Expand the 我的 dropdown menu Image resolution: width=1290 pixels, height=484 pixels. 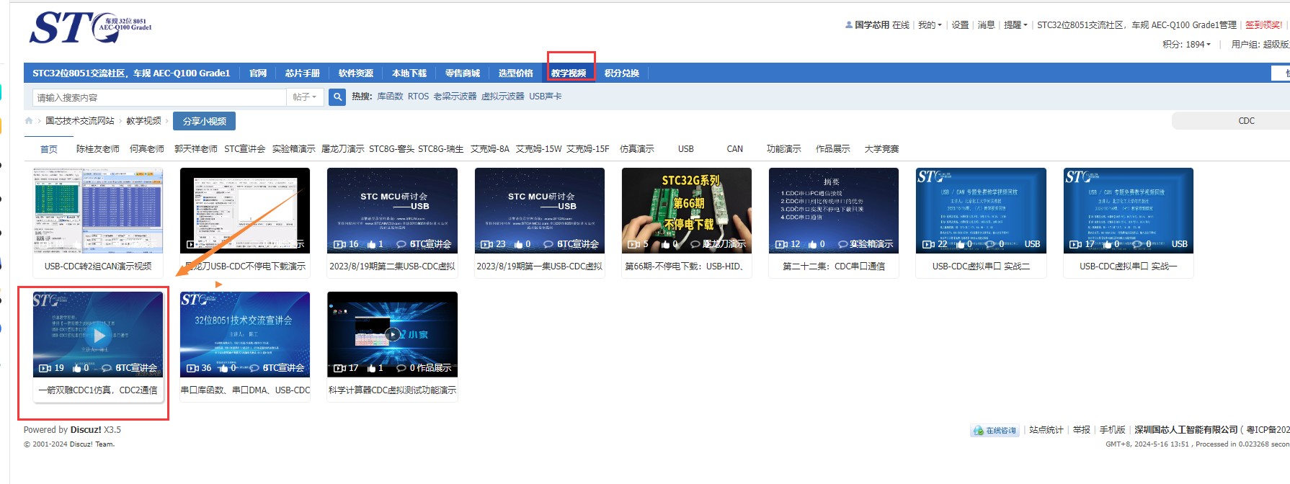pyautogui.click(x=930, y=25)
